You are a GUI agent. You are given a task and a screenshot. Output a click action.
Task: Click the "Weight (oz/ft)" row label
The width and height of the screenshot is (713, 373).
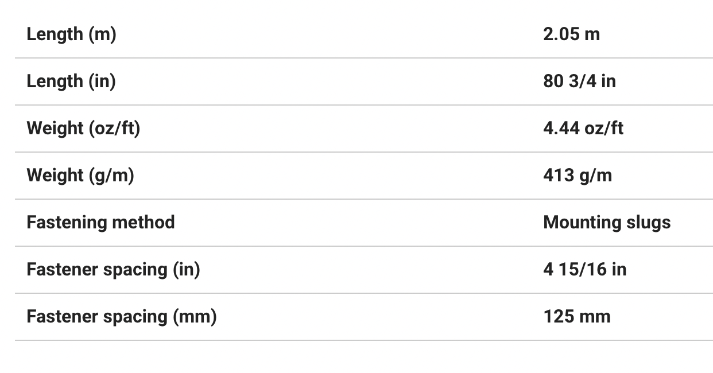[x=83, y=129]
